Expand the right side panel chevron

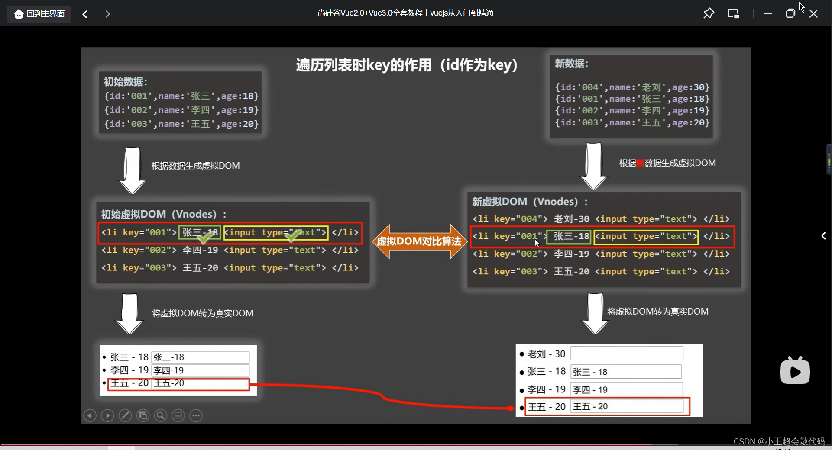(x=823, y=236)
